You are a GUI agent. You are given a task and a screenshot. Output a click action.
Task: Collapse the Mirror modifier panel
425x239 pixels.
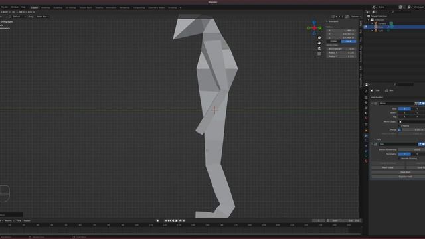[372, 104]
